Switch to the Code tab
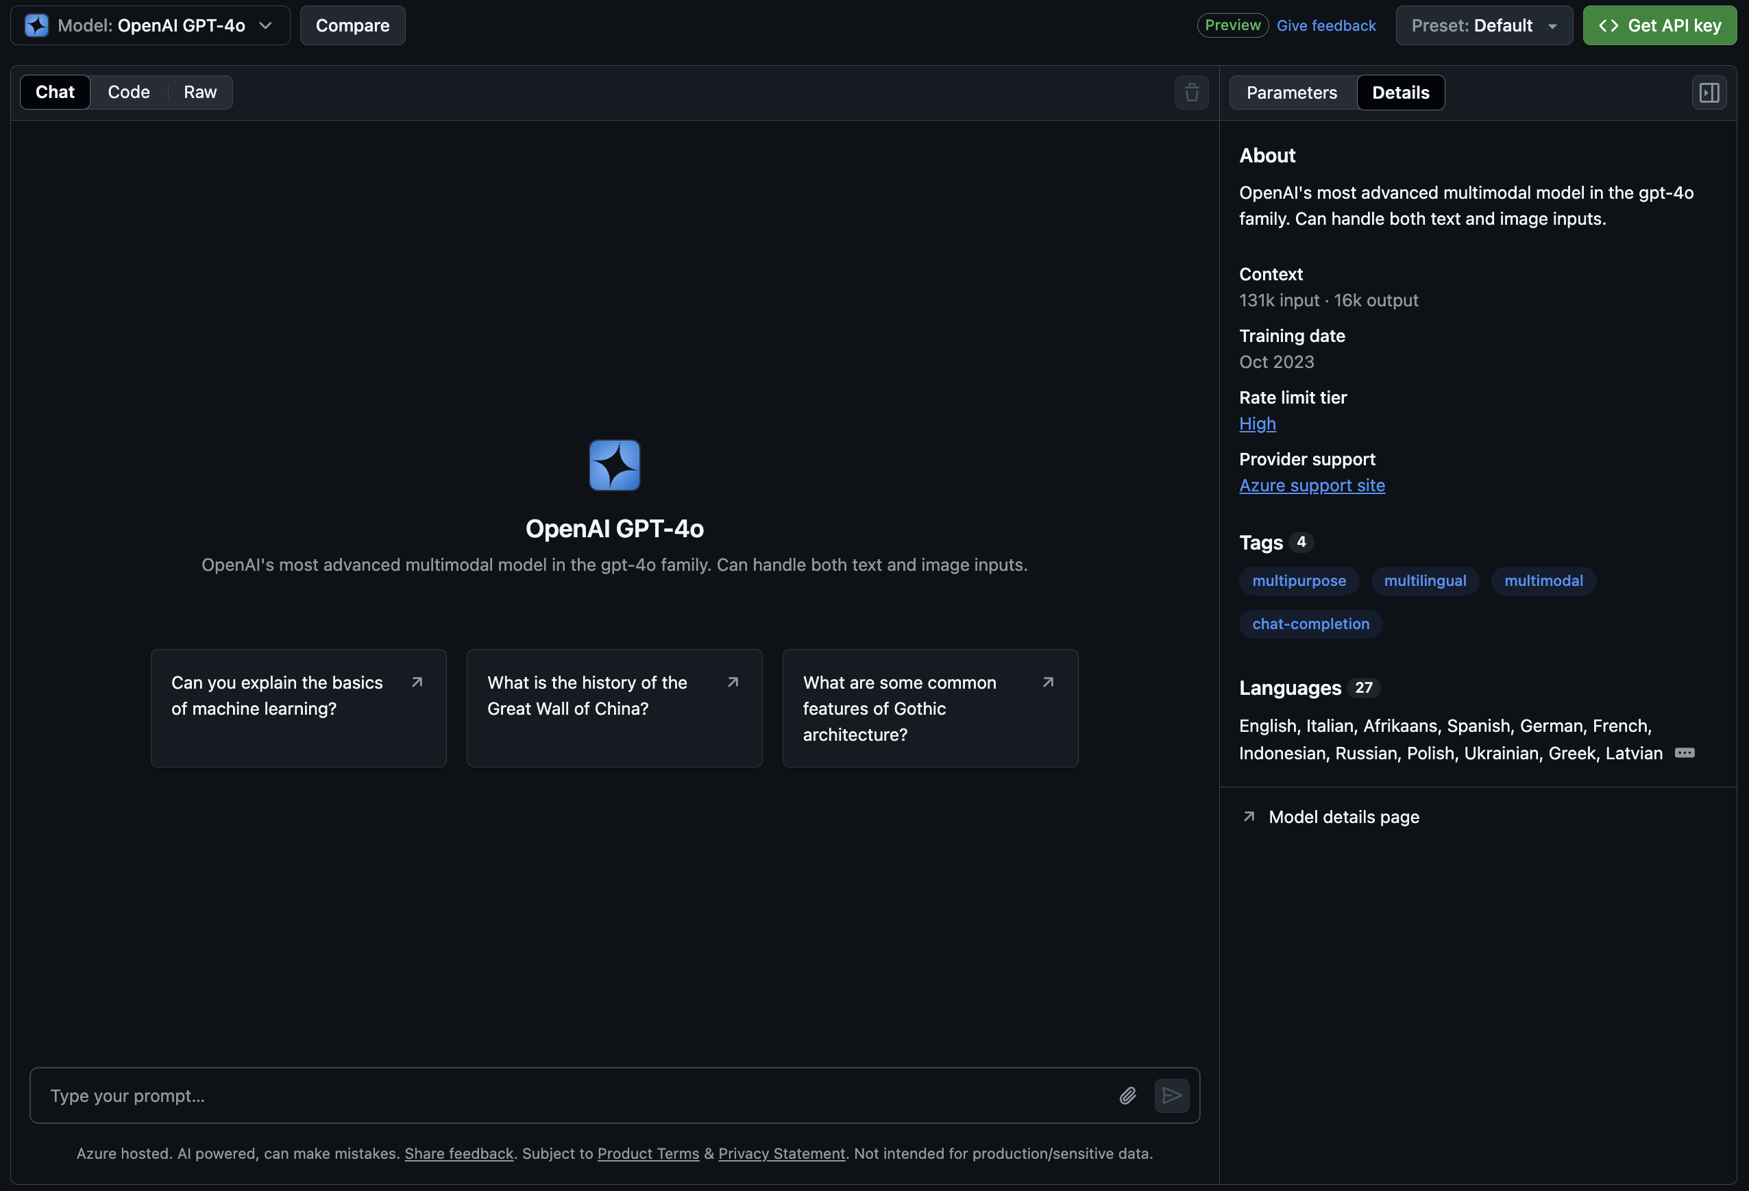This screenshot has height=1191, width=1749. point(129,92)
